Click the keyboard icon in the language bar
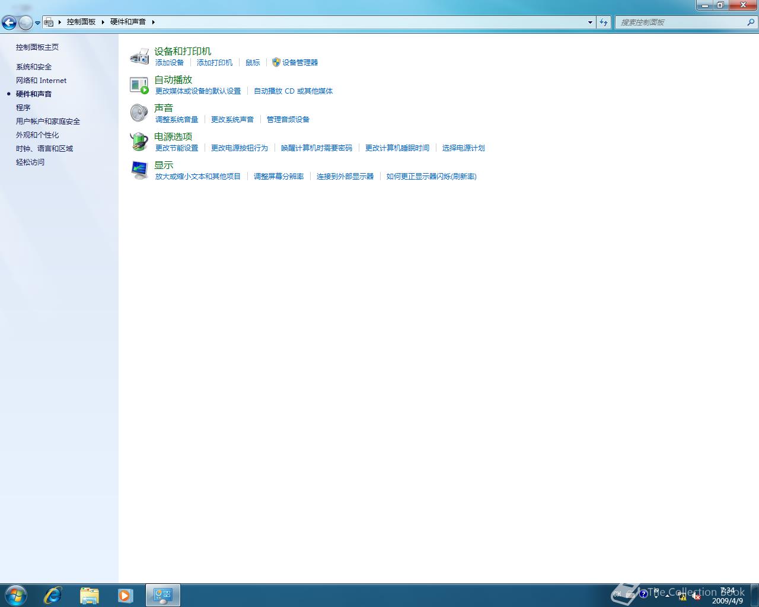Viewport: 759px width, 607px height. (630, 594)
